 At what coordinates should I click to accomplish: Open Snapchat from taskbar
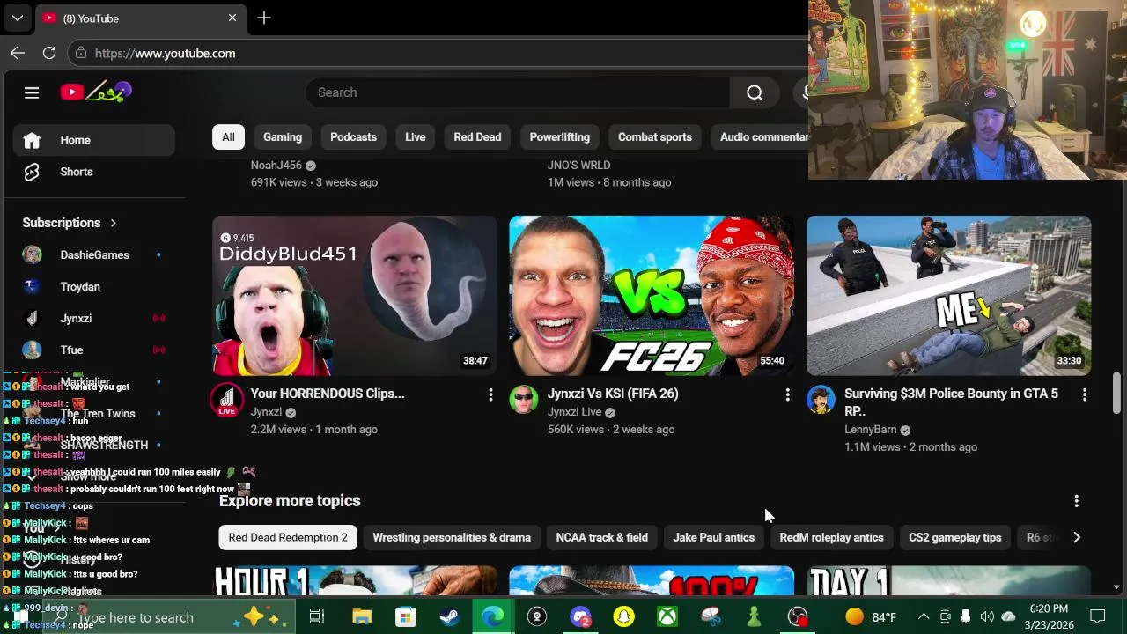624,617
